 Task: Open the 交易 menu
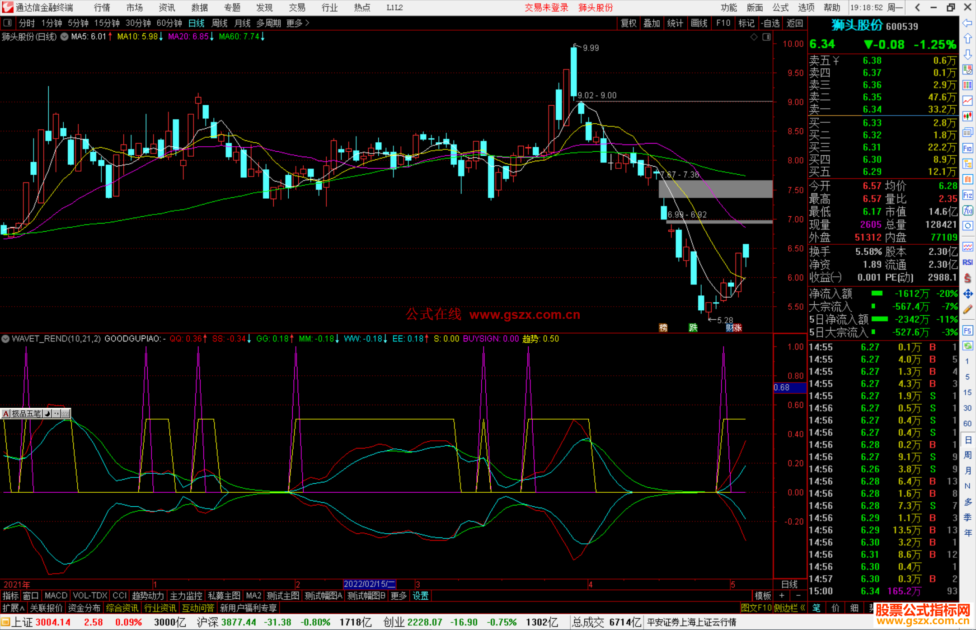click(x=297, y=7)
